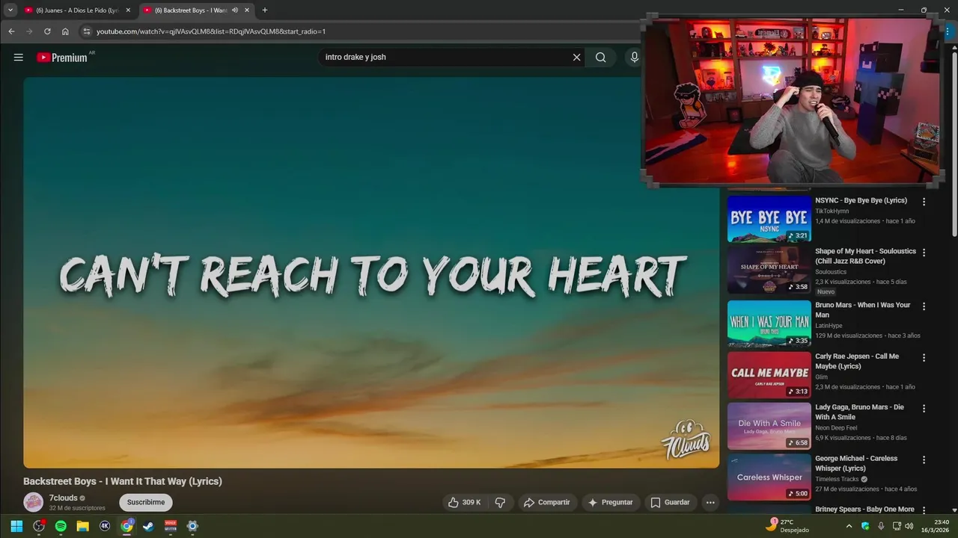This screenshot has height=538, width=958.
Task: Play Shape of My Heart thumbnail
Action: click(x=769, y=270)
